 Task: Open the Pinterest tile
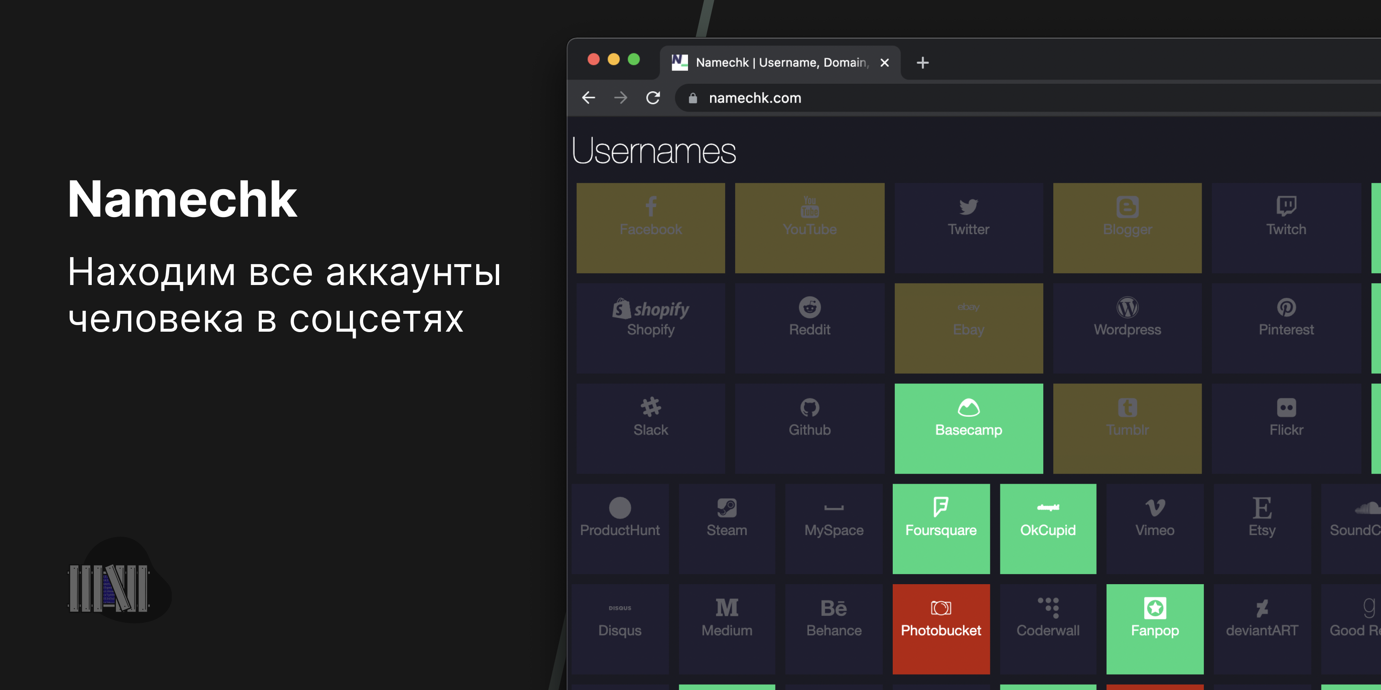pyautogui.click(x=1286, y=328)
